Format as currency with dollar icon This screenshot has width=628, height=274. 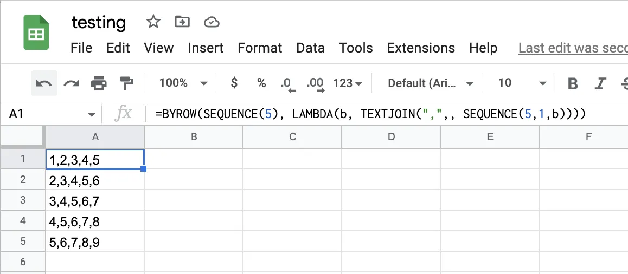(x=234, y=83)
